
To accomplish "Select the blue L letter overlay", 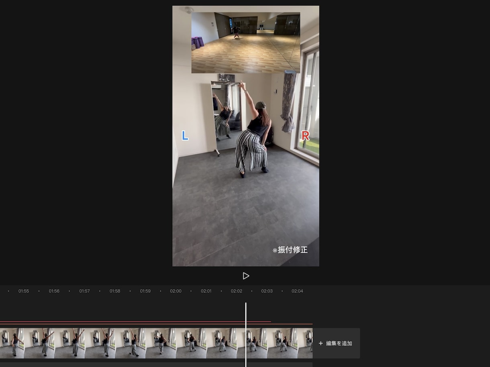I will coord(185,136).
